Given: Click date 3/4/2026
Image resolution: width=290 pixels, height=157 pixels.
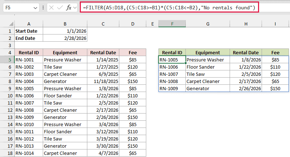Looking at the screenshot, I should click(x=103, y=124).
